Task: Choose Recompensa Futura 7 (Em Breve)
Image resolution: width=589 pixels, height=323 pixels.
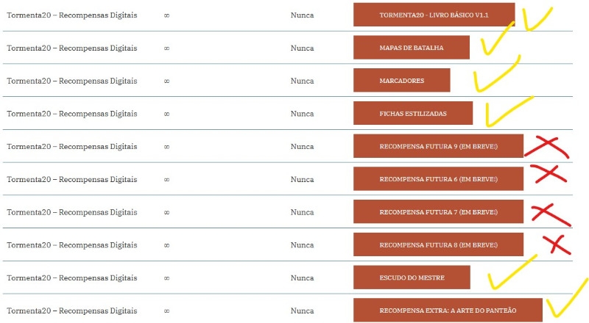Action: (x=438, y=211)
